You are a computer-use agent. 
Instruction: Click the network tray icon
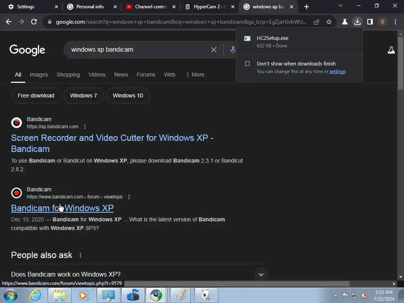(x=355, y=296)
